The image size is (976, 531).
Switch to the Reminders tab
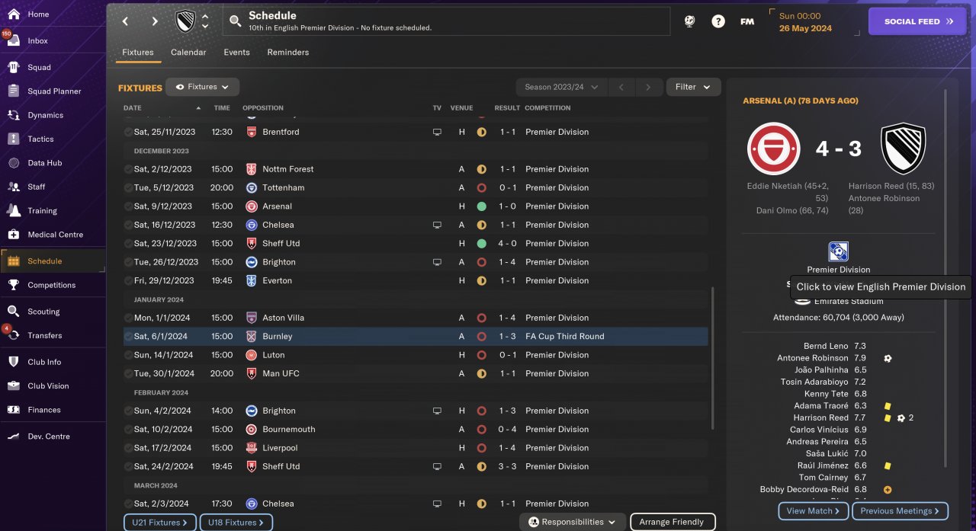pyautogui.click(x=287, y=53)
